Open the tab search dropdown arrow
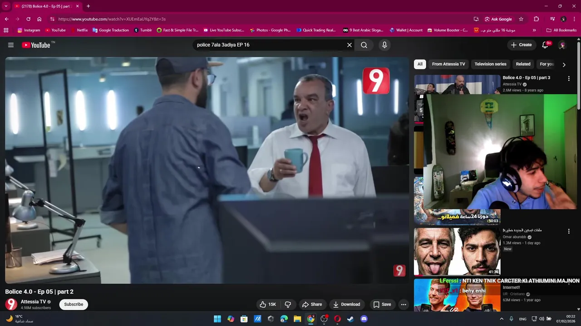The height and width of the screenshot is (326, 581). [x=6, y=6]
